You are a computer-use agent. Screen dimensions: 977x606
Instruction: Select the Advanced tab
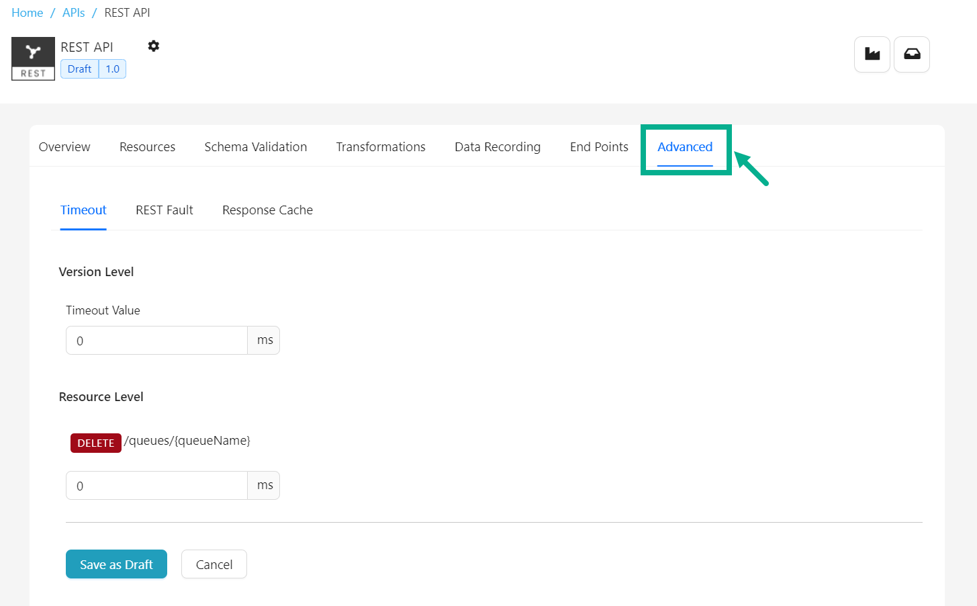[x=684, y=147]
